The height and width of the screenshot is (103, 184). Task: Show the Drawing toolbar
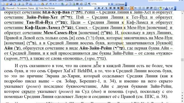(81, 4)
